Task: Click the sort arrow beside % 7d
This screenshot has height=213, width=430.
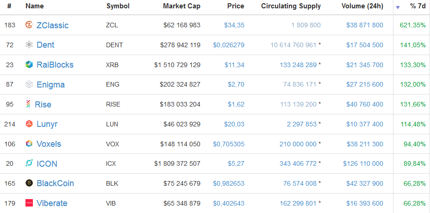Action: click(398, 7)
